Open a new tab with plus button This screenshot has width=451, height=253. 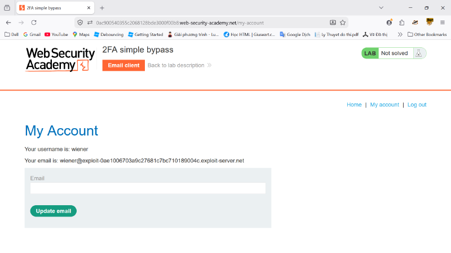click(x=102, y=8)
